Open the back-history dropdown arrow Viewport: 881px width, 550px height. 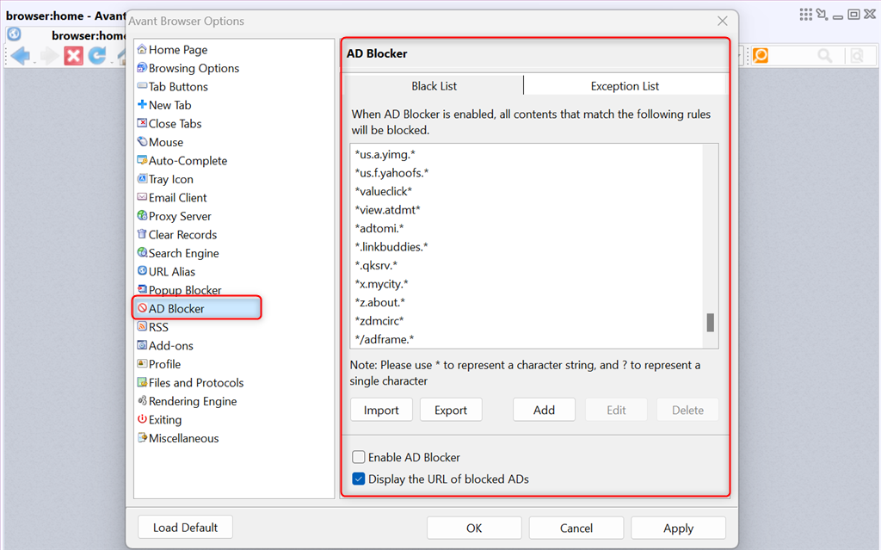(x=34, y=61)
